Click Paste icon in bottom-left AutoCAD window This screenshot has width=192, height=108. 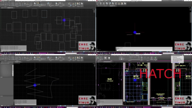tap(78, 58)
